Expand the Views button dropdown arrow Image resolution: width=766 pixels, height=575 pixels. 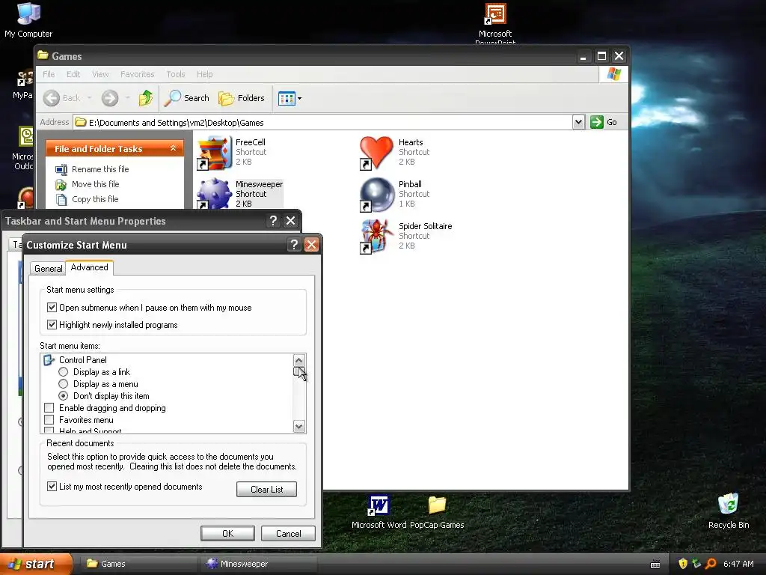pos(299,98)
